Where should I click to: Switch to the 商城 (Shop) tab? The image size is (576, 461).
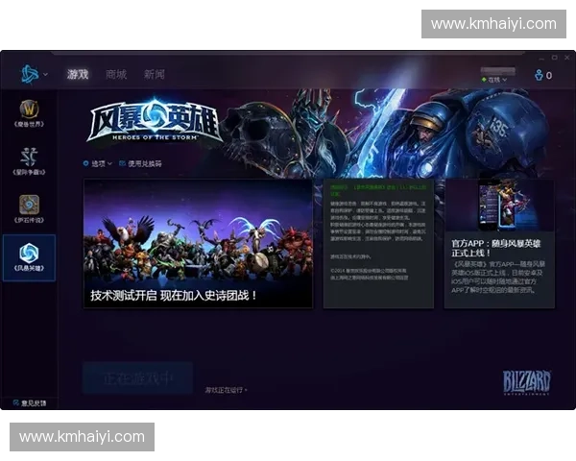[116, 74]
